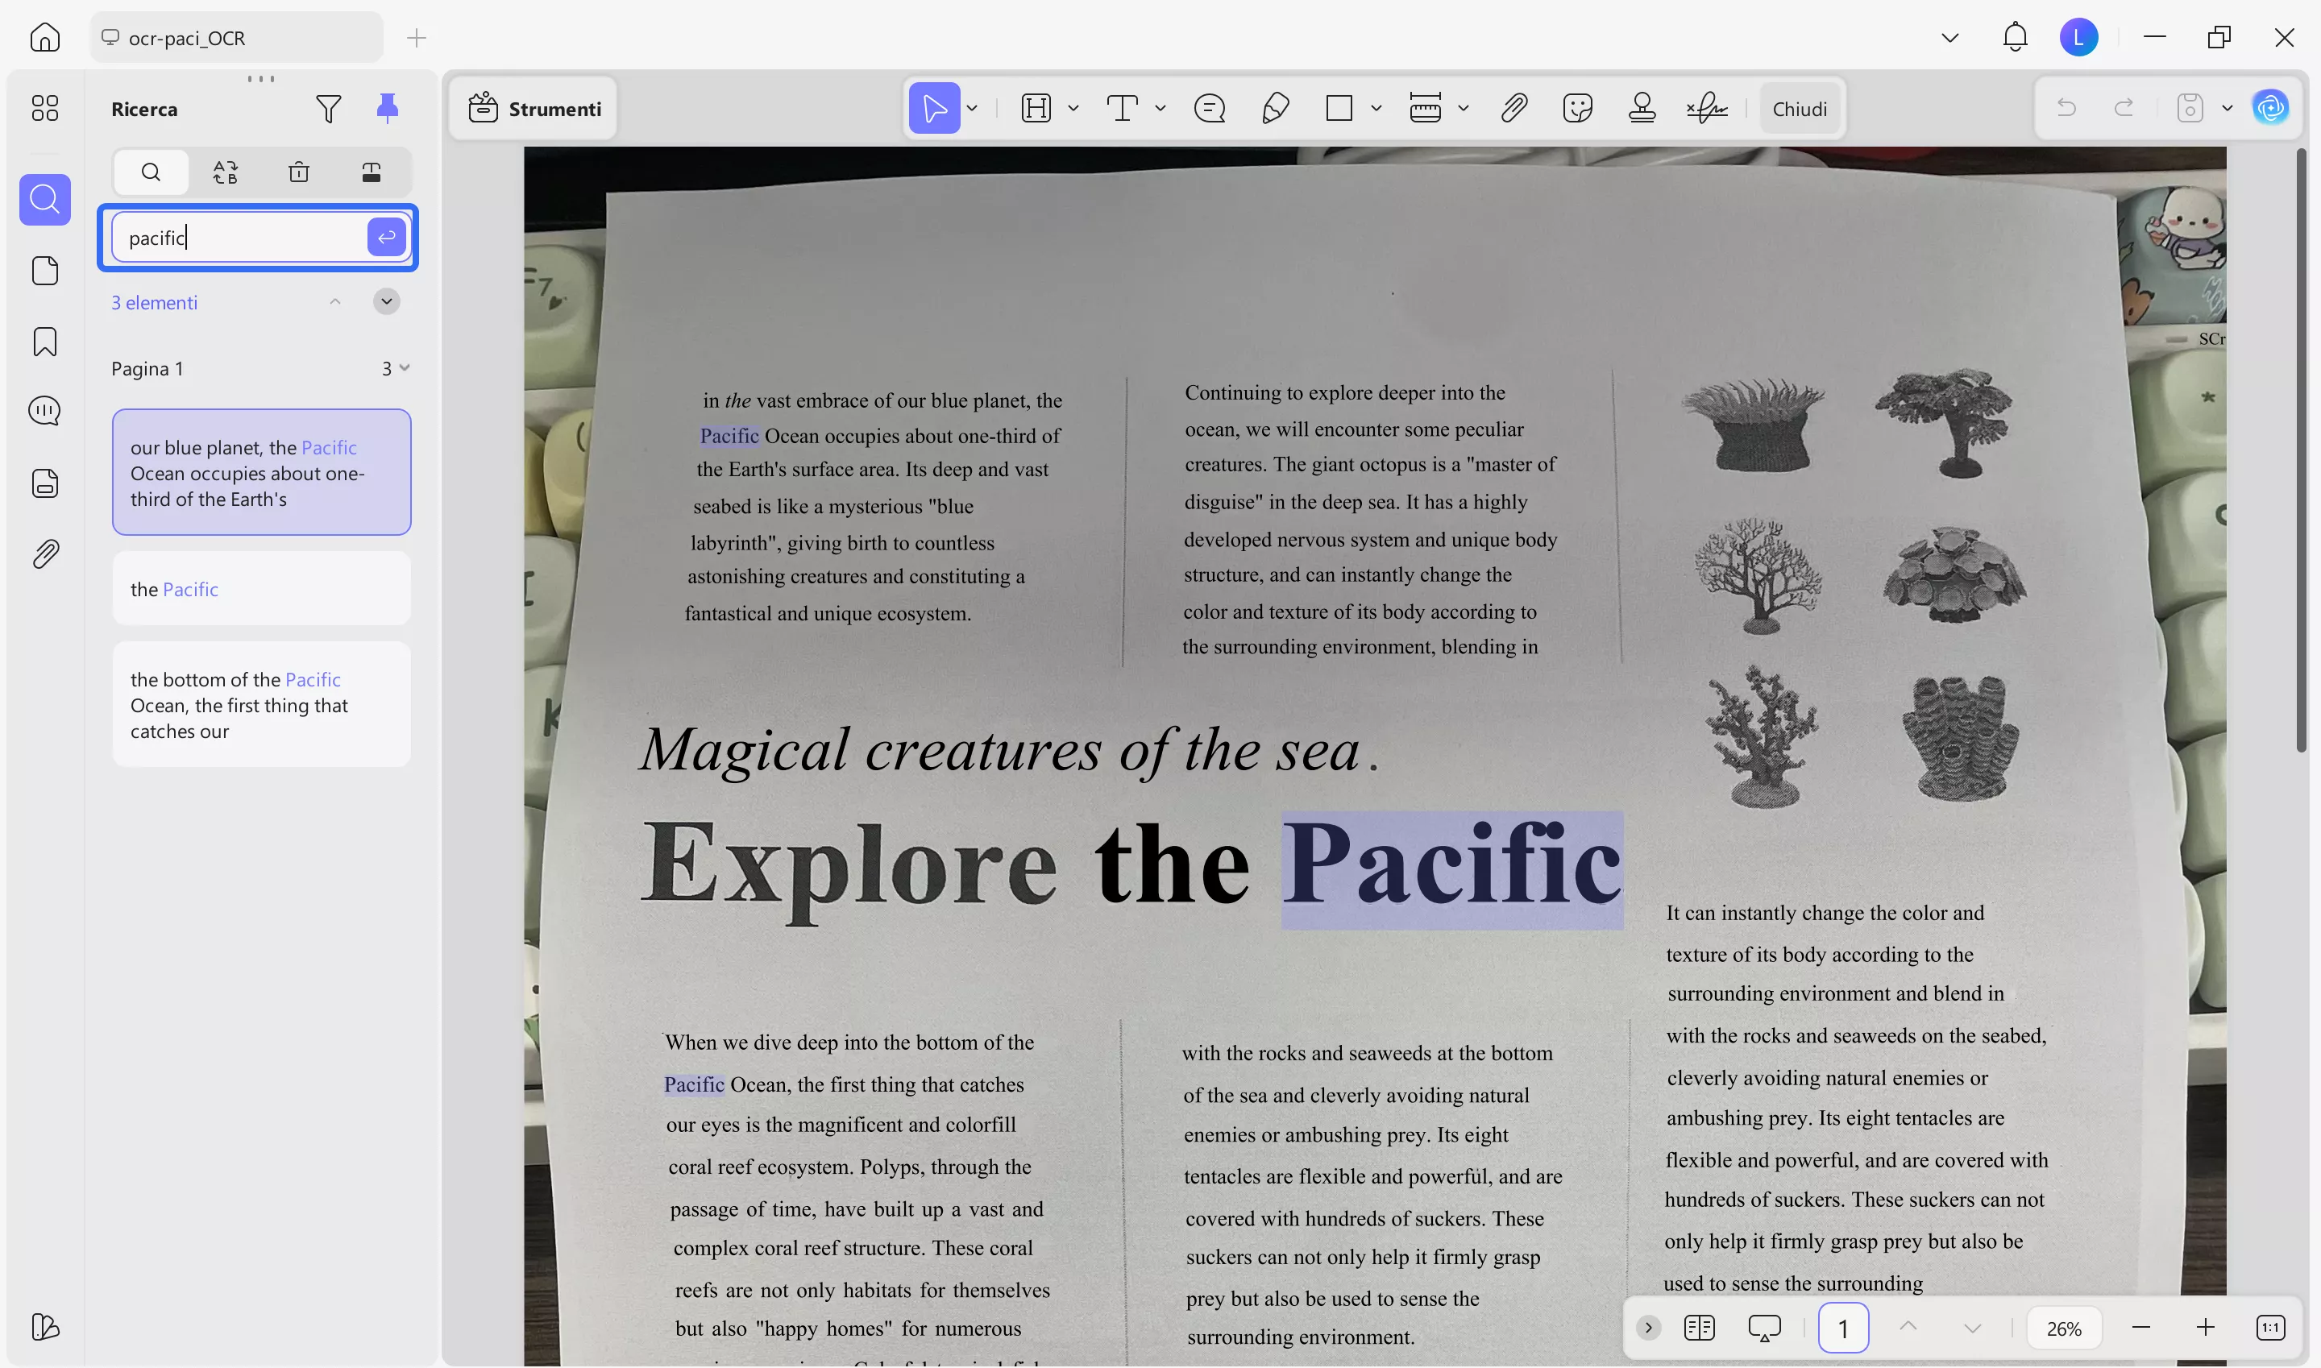Select 'the bottom of the Pacific' result

point(261,704)
